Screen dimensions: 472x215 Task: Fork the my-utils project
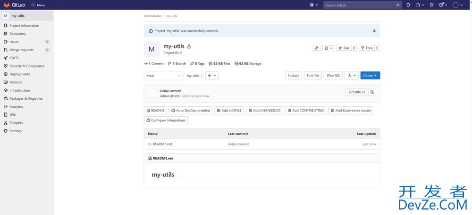pos(367,48)
